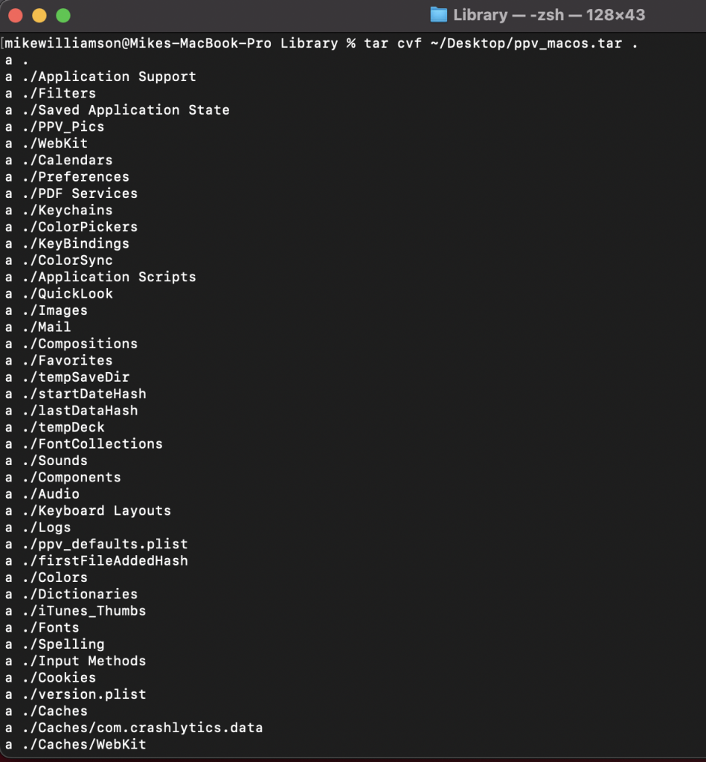Minimize the window with yellow button
The image size is (706, 762).
39,15
